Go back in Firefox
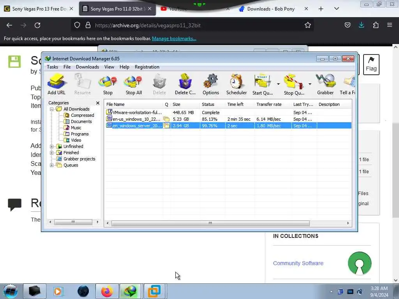The height and width of the screenshot is (299, 399). click(9, 25)
